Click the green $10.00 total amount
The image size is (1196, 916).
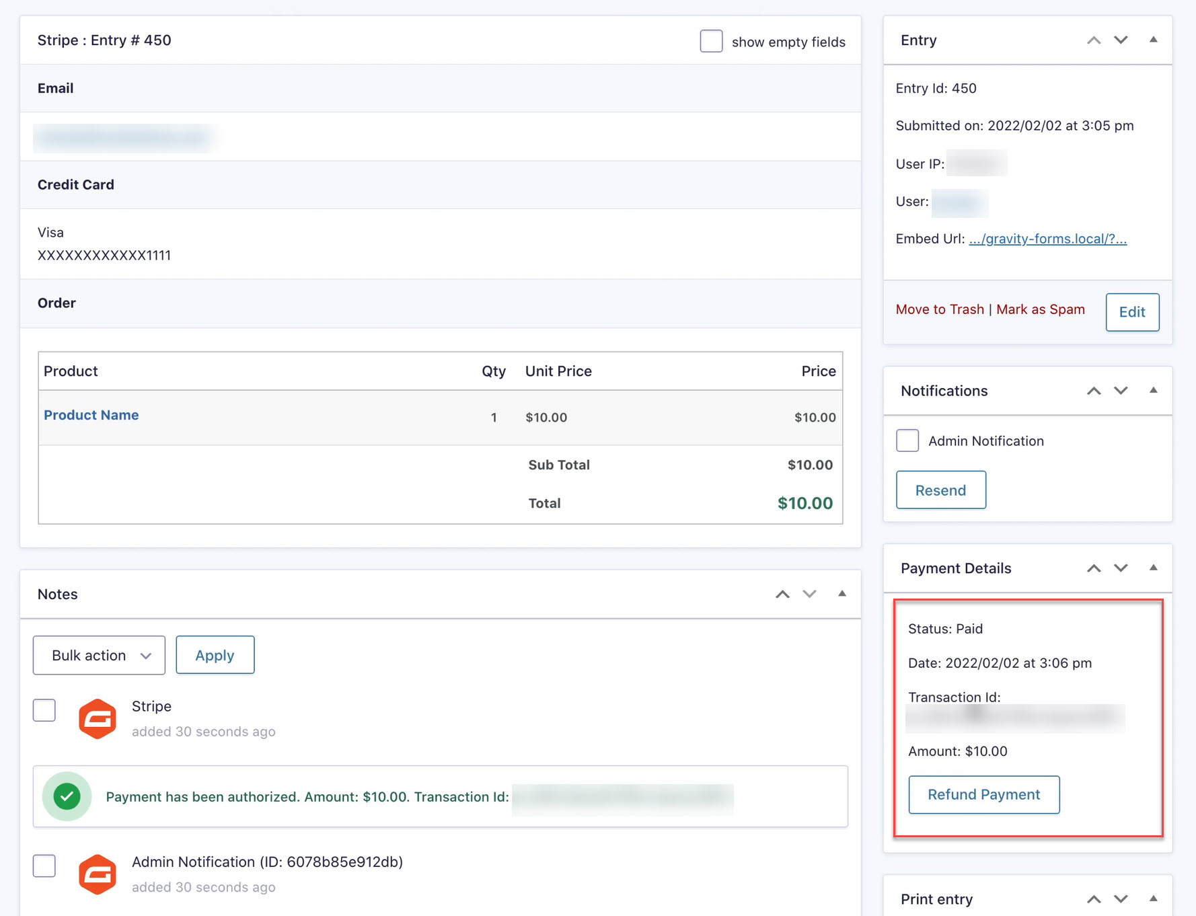point(805,503)
